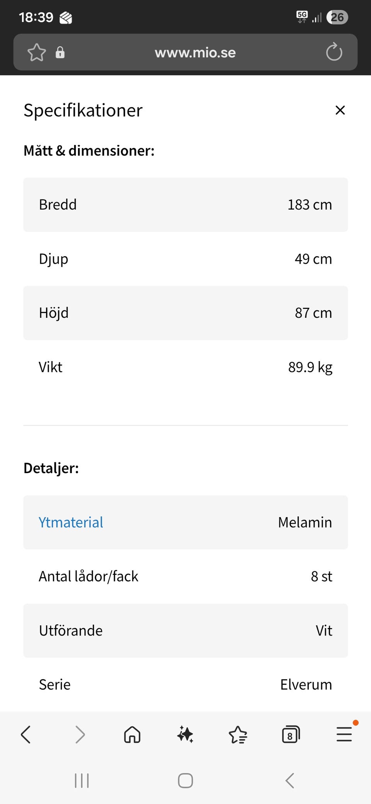The height and width of the screenshot is (804, 371).
Task: Tap the Bredd 183 cm row
Action: click(185, 204)
